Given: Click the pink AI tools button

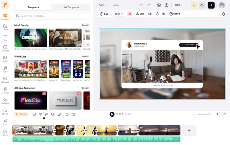Looking at the screenshot, I should [130, 14].
